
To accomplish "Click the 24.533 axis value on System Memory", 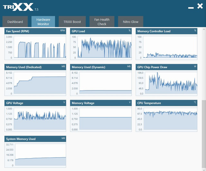I will point(10,150).
